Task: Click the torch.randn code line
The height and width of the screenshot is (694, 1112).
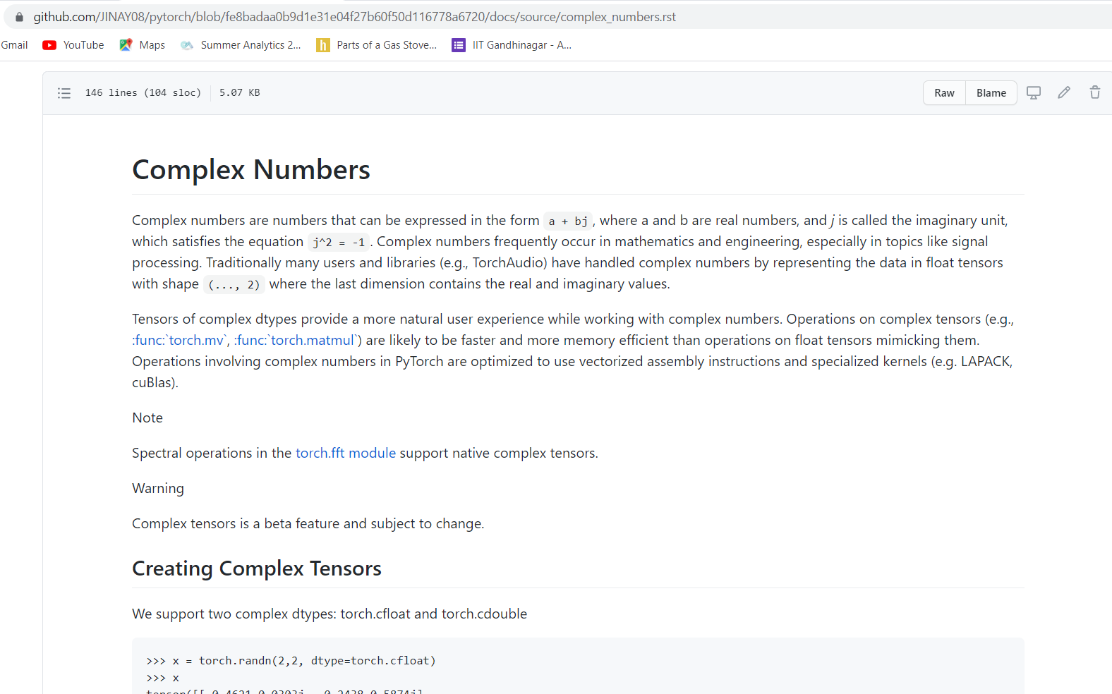Action: 291,661
